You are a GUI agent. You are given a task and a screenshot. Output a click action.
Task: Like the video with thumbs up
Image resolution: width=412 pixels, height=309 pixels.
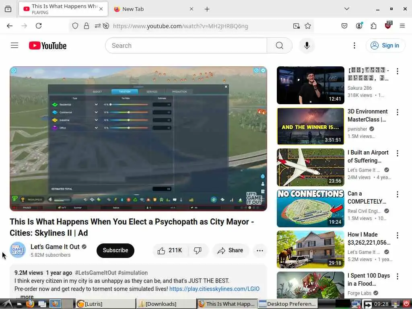point(170,250)
